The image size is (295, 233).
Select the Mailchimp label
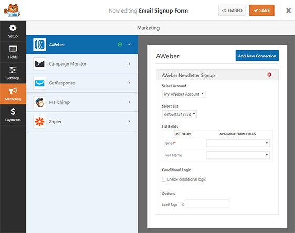click(x=59, y=102)
